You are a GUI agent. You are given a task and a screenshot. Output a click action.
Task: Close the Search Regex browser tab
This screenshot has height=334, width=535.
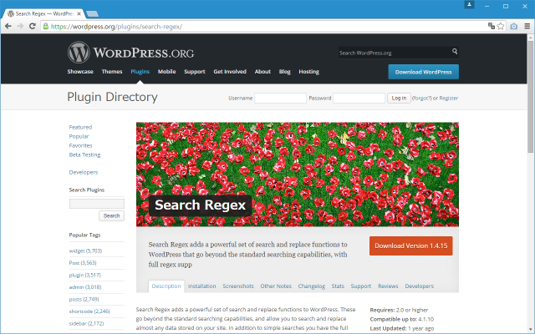tap(79, 14)
